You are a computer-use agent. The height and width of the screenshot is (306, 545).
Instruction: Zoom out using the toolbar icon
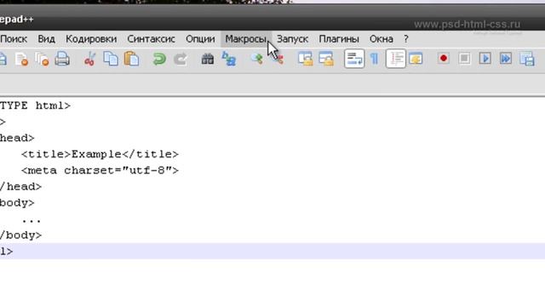tap(278, 59)
